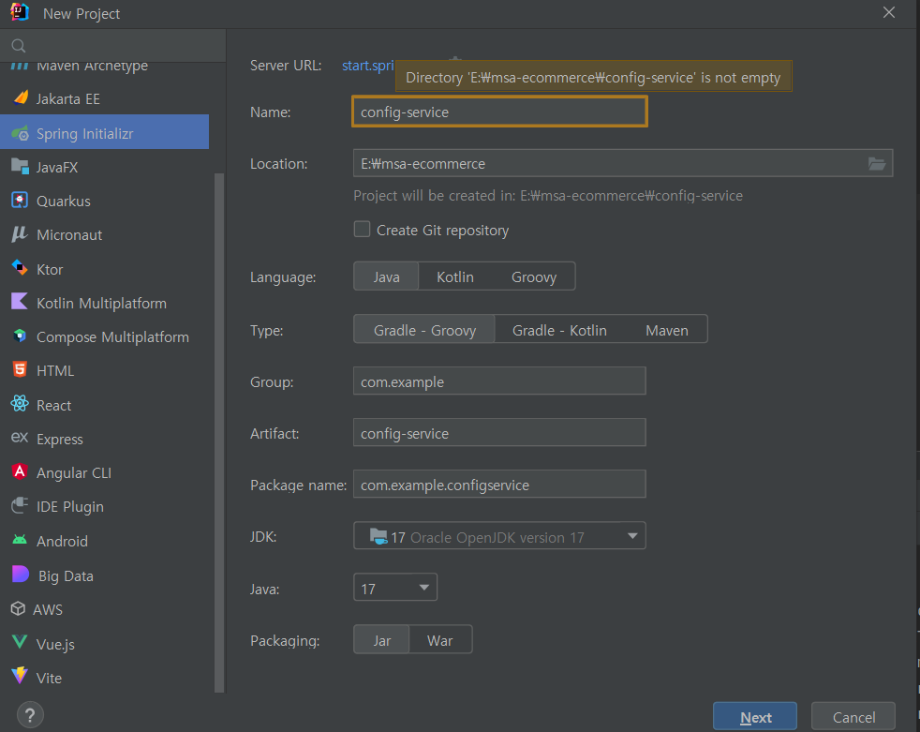
Task: Click the React atom icon
Action: pyautogui.click(x=20, y=404)
